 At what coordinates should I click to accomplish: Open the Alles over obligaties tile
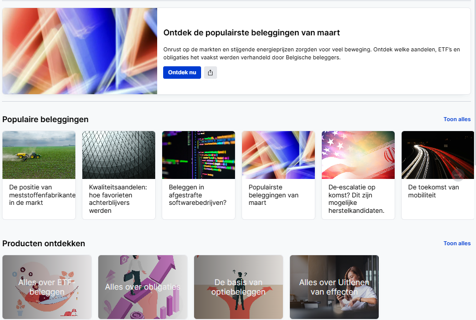[x=143, y=287]
